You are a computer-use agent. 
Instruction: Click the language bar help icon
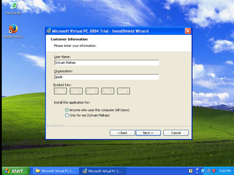pyautogui.click(x=191, y=171)
